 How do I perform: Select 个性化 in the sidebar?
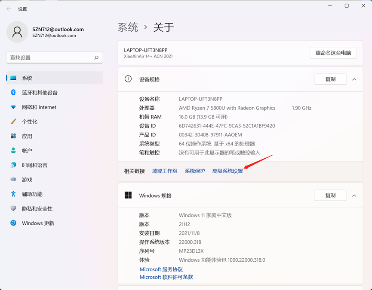click(x=55, y=121)
